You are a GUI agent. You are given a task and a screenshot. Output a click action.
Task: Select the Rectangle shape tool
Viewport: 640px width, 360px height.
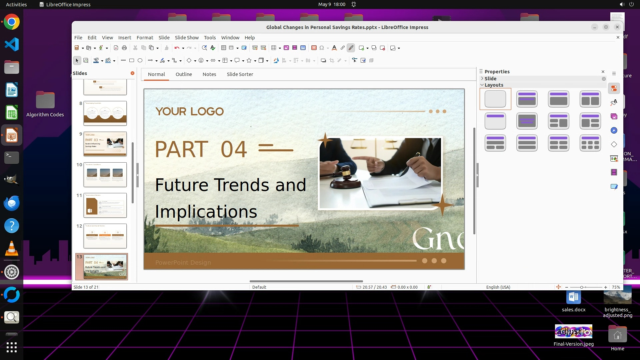coord(132,60)
